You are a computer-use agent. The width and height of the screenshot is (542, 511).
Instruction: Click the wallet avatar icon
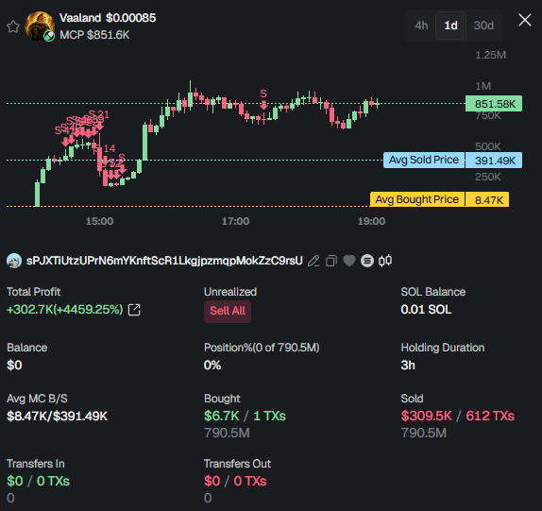[14, 261]
